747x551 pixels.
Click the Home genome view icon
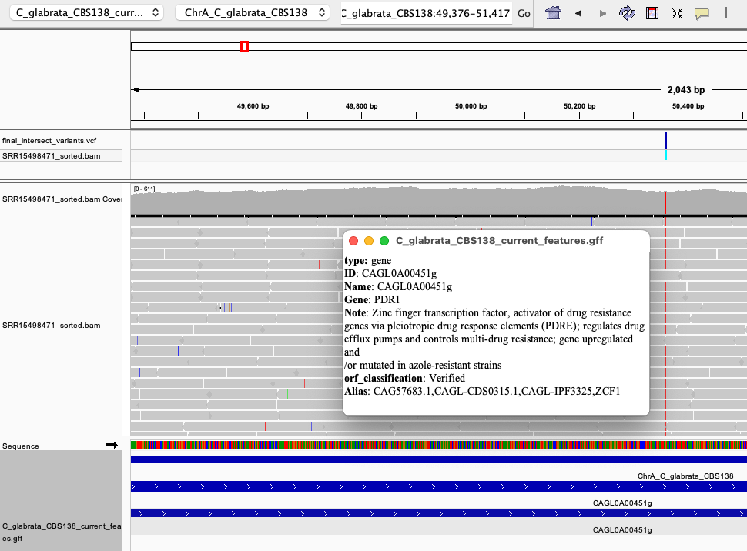click(x=553, y=13)
